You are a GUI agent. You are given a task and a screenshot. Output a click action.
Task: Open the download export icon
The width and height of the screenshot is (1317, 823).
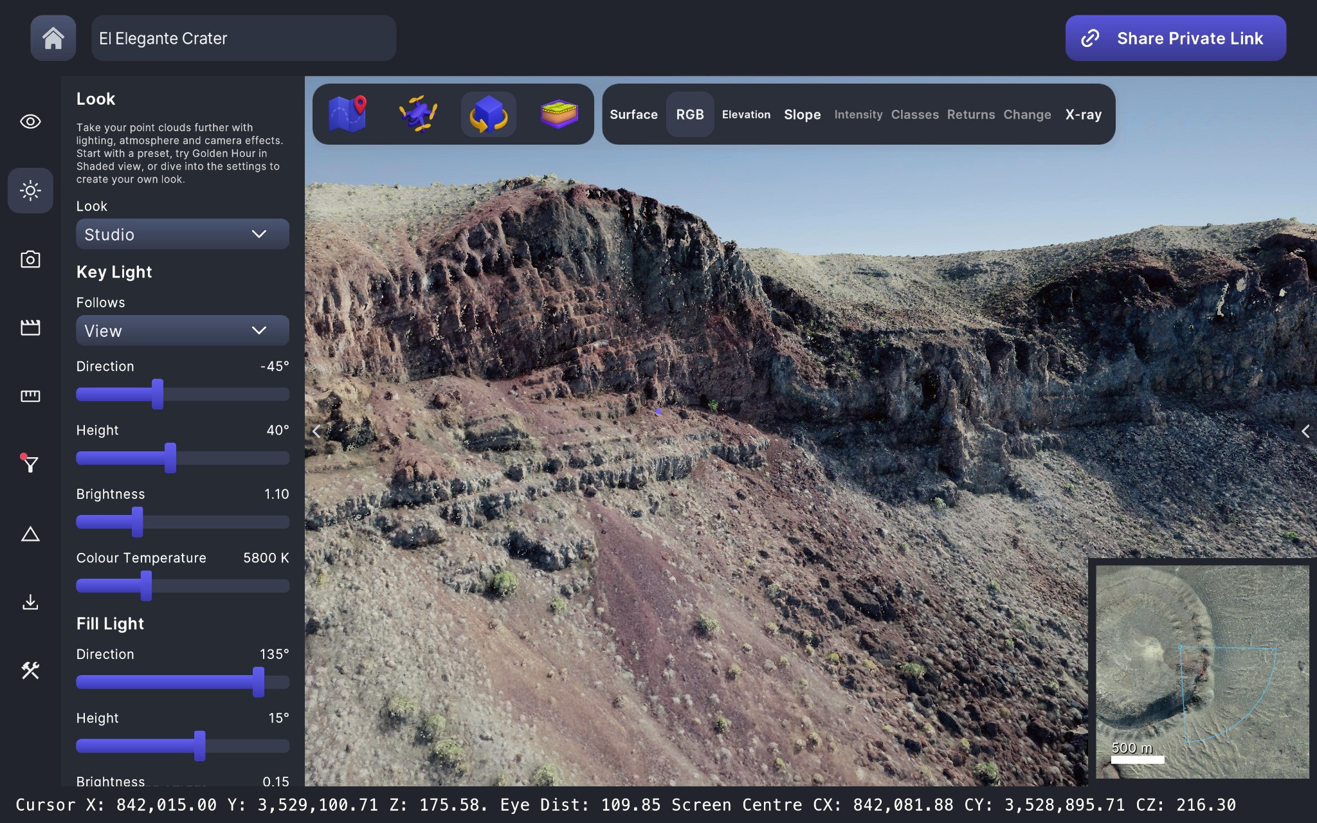click(30, 602)
